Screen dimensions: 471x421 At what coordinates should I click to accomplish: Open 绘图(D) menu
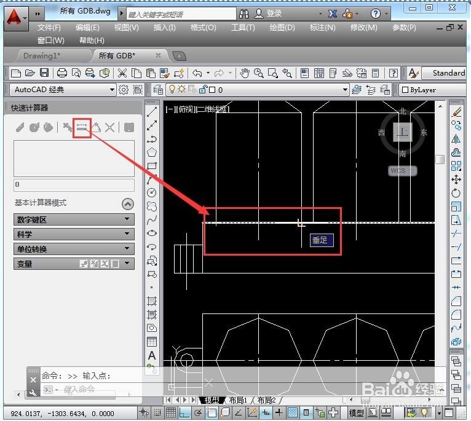click(282, 28)
